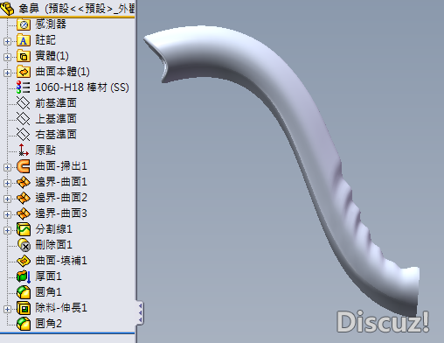Image resolution: width=444 pixels, height=343 pixels.
Task: Expand the 邊界-曲面2 feature
Action: (x=8, y=199)
